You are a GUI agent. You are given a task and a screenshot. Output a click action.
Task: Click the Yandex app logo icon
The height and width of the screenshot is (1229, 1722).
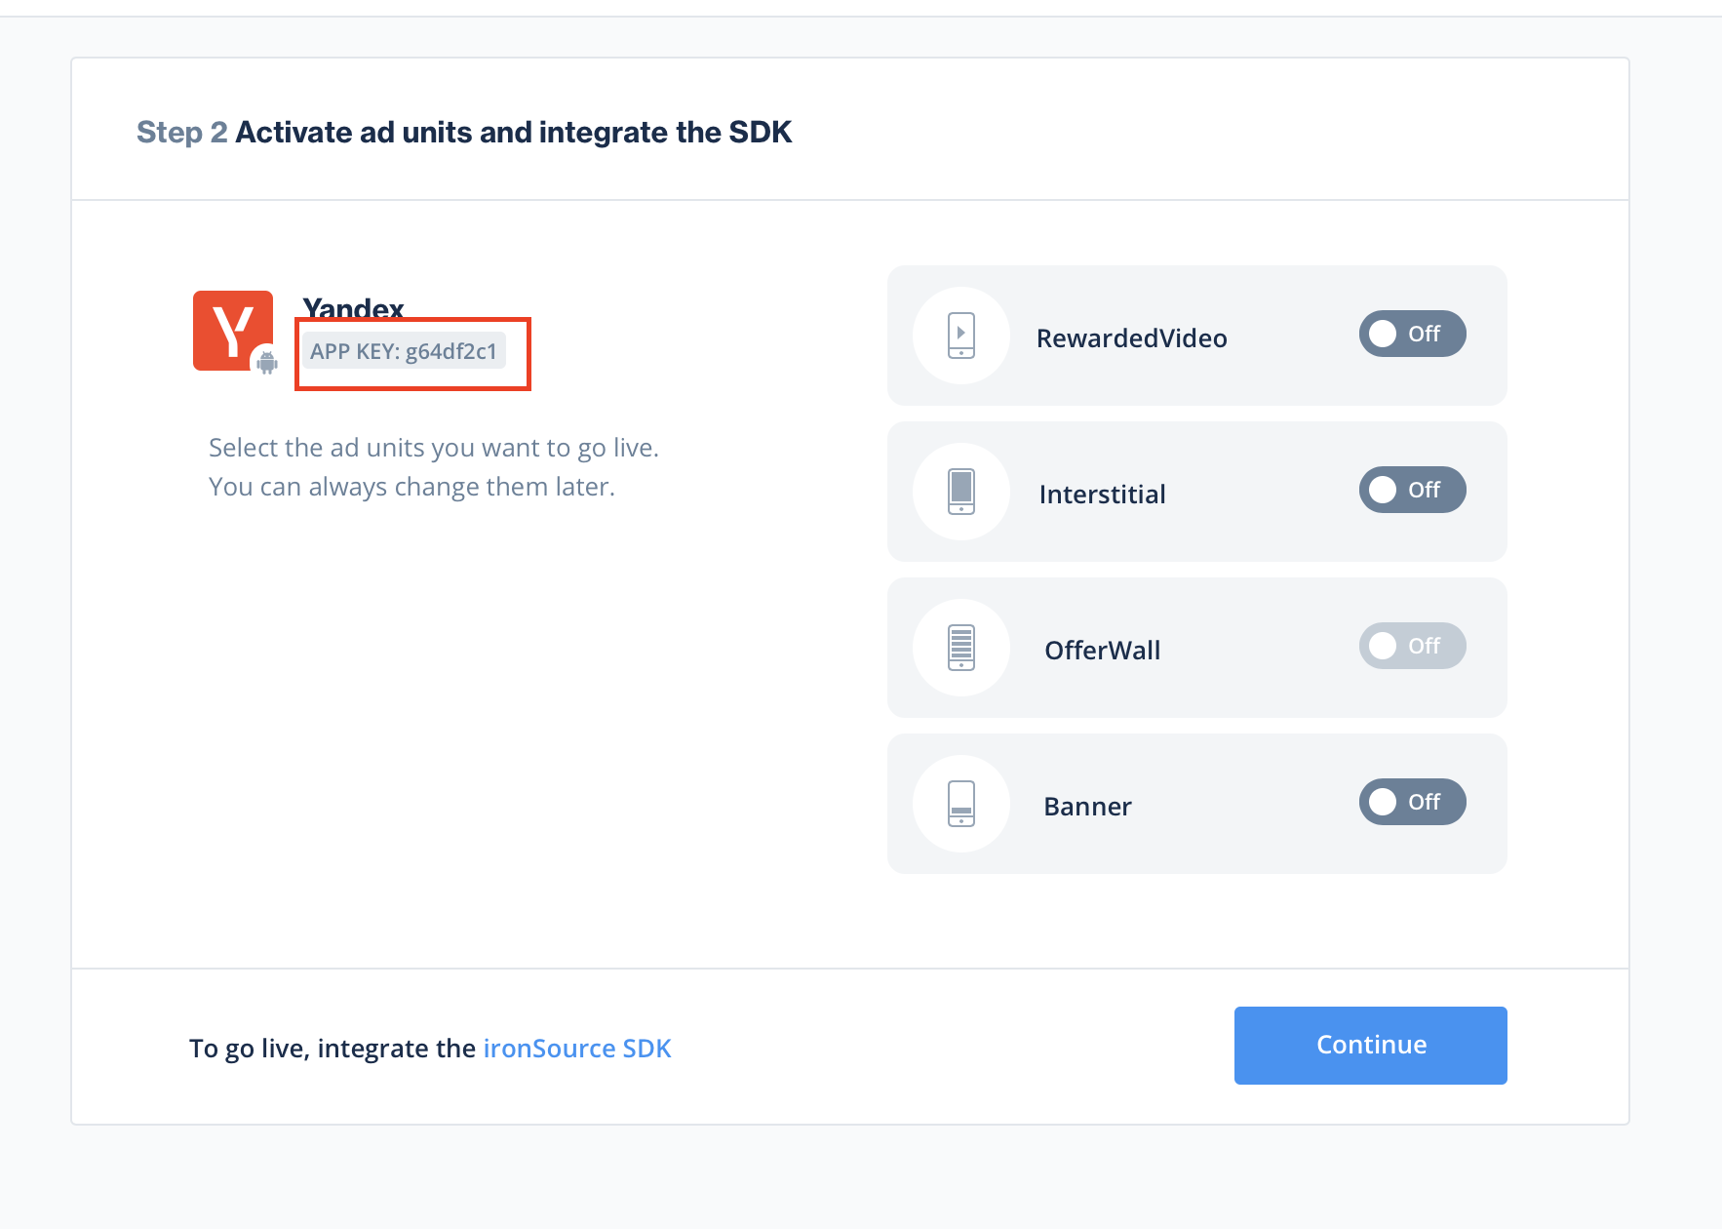pyautogui.click(x=231, y=330)
